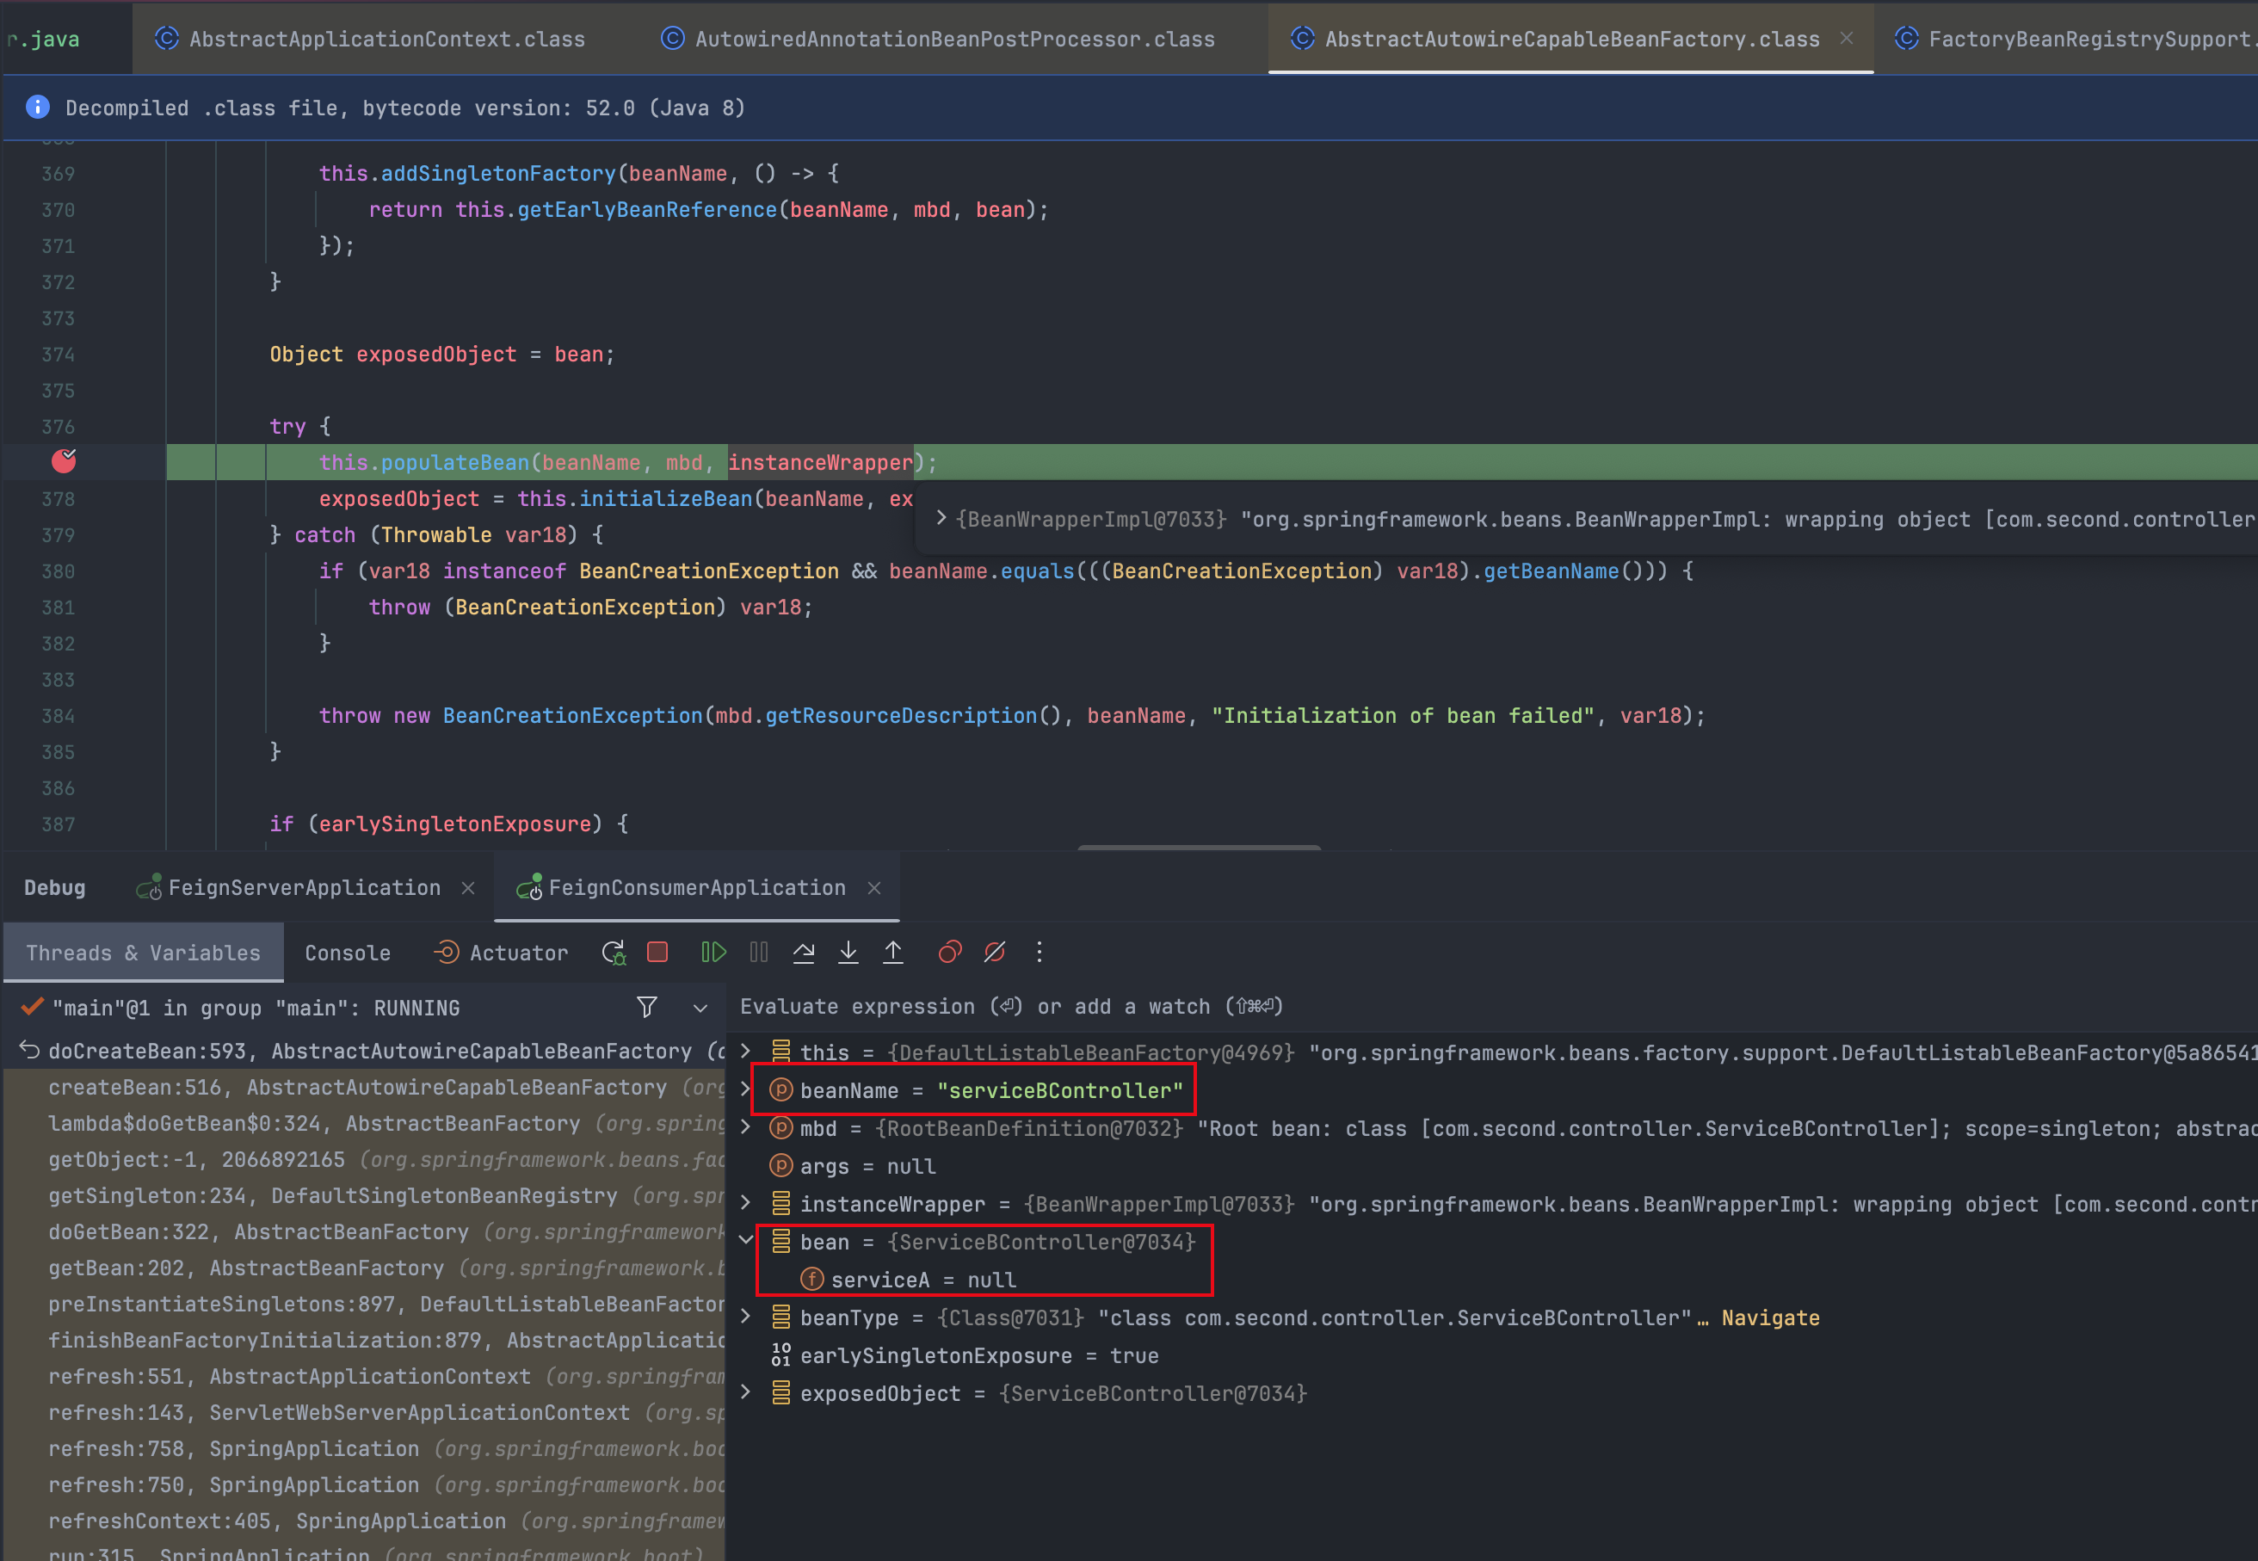The height and width of the screenshot is (1561, 2258).
Task: Click the Pause program icon
Action: click(759, 953)
